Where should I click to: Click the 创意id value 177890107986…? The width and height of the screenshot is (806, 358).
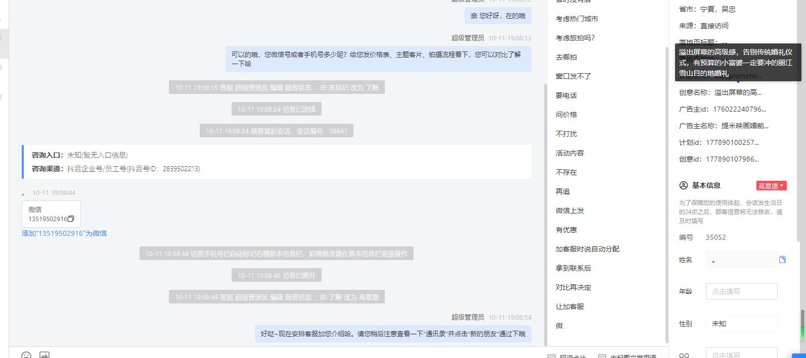732,159
